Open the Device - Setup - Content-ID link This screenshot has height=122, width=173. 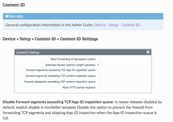click(117, 25)
